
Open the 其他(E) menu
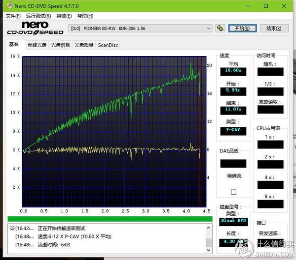tap(64, 16)
